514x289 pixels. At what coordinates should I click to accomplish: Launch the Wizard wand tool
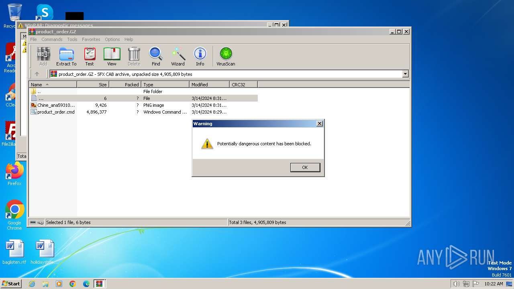pos(178,56)
